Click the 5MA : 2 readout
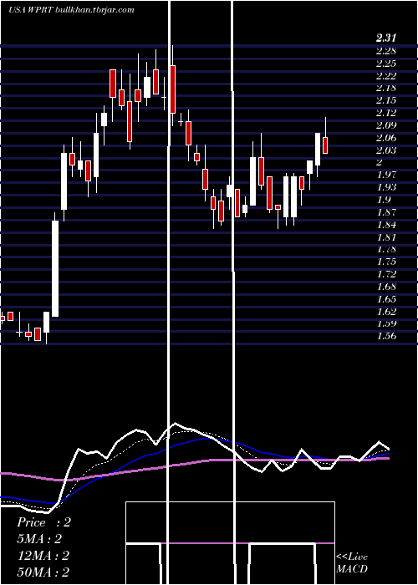 [x=38, y=539]
